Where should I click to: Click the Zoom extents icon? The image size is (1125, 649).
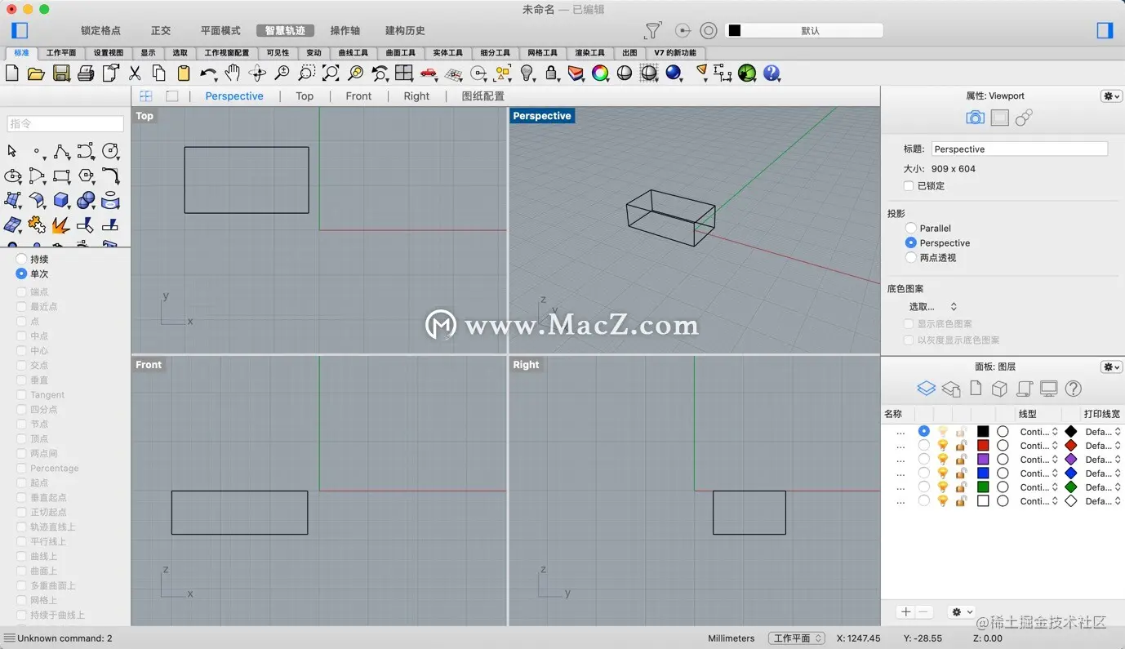coord(331,73)
